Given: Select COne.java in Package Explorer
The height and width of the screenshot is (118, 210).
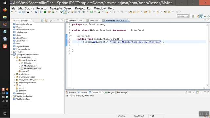Looking at the screenshot, I should (28, 63).
